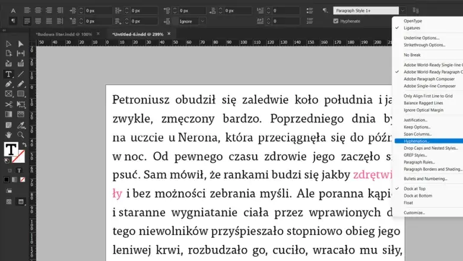Toggle Ligatures option in menu
463x261 pixels.
pos(411,28)
